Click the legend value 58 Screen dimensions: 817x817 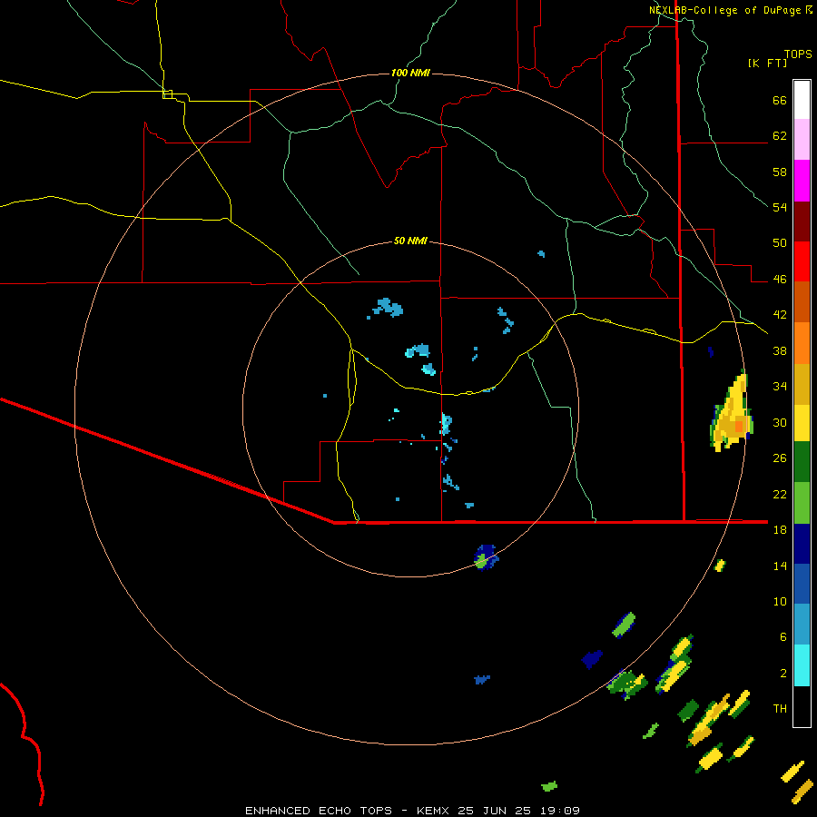click(780, 172)
